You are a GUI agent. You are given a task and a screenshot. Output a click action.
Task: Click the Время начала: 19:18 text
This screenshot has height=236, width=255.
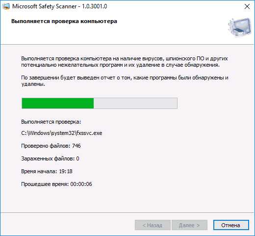coord(47,171)
